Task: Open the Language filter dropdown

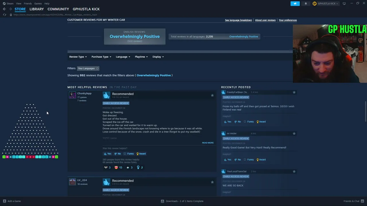Action: [x=123, y=57]
